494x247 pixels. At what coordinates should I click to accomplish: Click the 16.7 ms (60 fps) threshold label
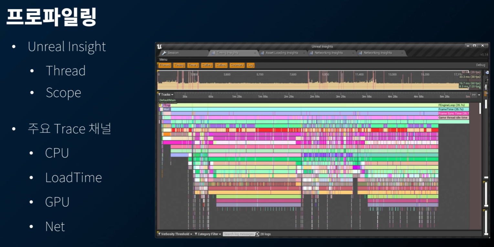pos(470,83)
